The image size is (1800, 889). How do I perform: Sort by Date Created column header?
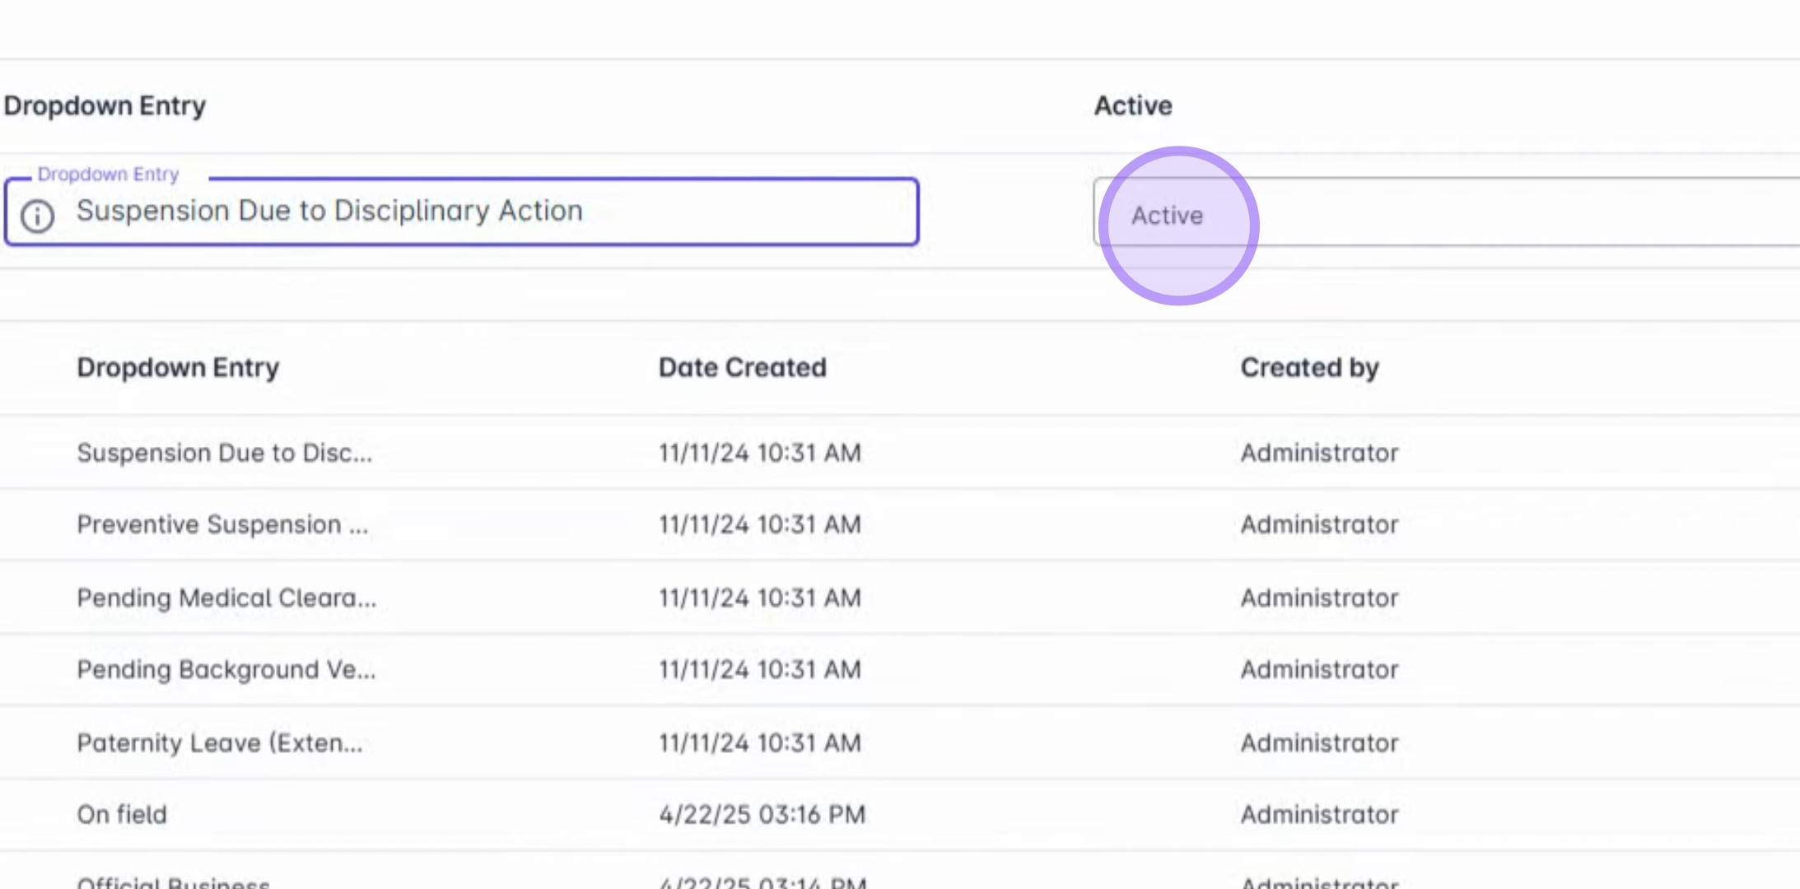(742, 367)
